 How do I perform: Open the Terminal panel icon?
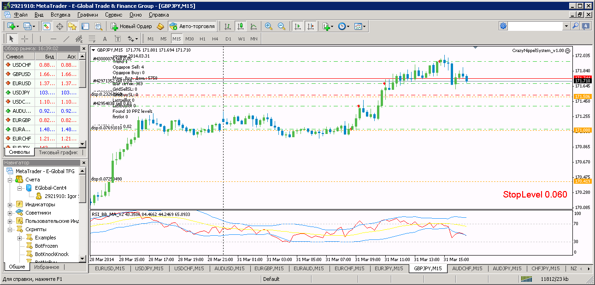[85, 26]
